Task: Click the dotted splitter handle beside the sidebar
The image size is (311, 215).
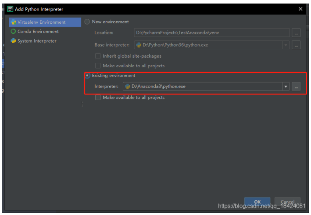Action: tap(82, 104)
